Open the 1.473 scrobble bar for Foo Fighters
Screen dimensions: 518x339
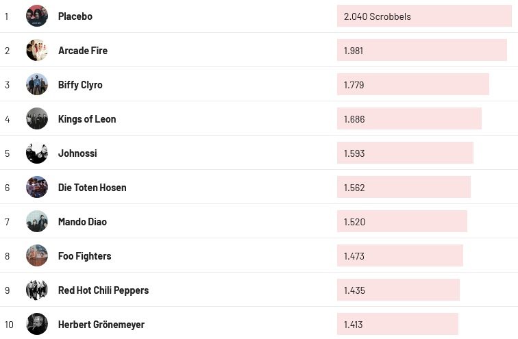tap(399, 255)
